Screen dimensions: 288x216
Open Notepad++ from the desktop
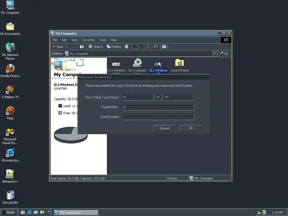(10, 176)
